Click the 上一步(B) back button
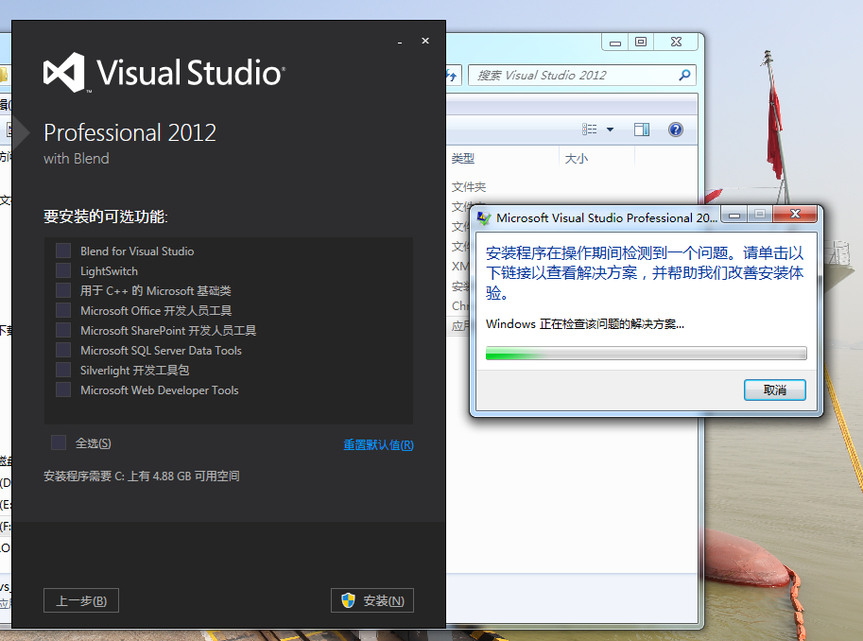The height and width of the screenshot is (641, 863). (x=81, y=600)
